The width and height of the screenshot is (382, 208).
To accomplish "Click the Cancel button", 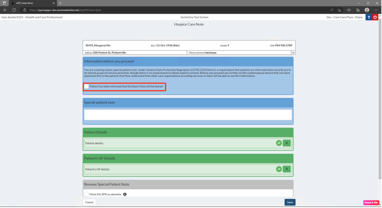I will (89, 202).
